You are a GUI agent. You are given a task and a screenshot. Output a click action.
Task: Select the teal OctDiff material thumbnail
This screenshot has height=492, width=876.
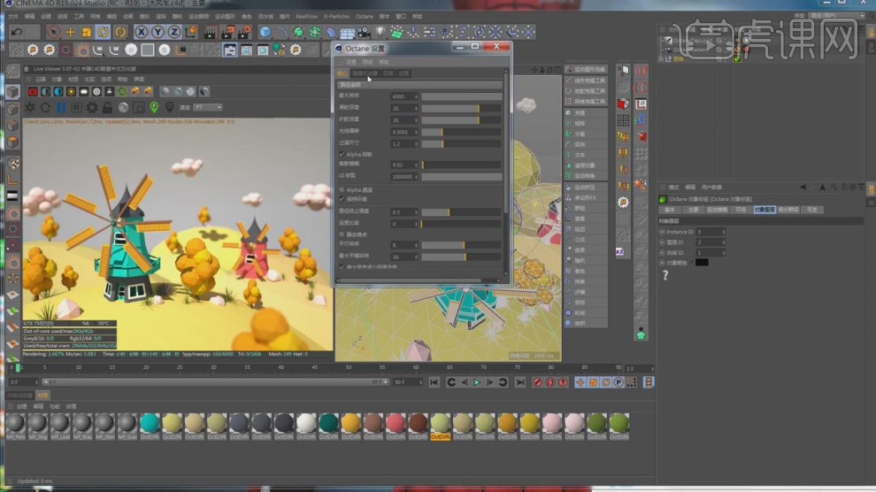coord(150,423)
